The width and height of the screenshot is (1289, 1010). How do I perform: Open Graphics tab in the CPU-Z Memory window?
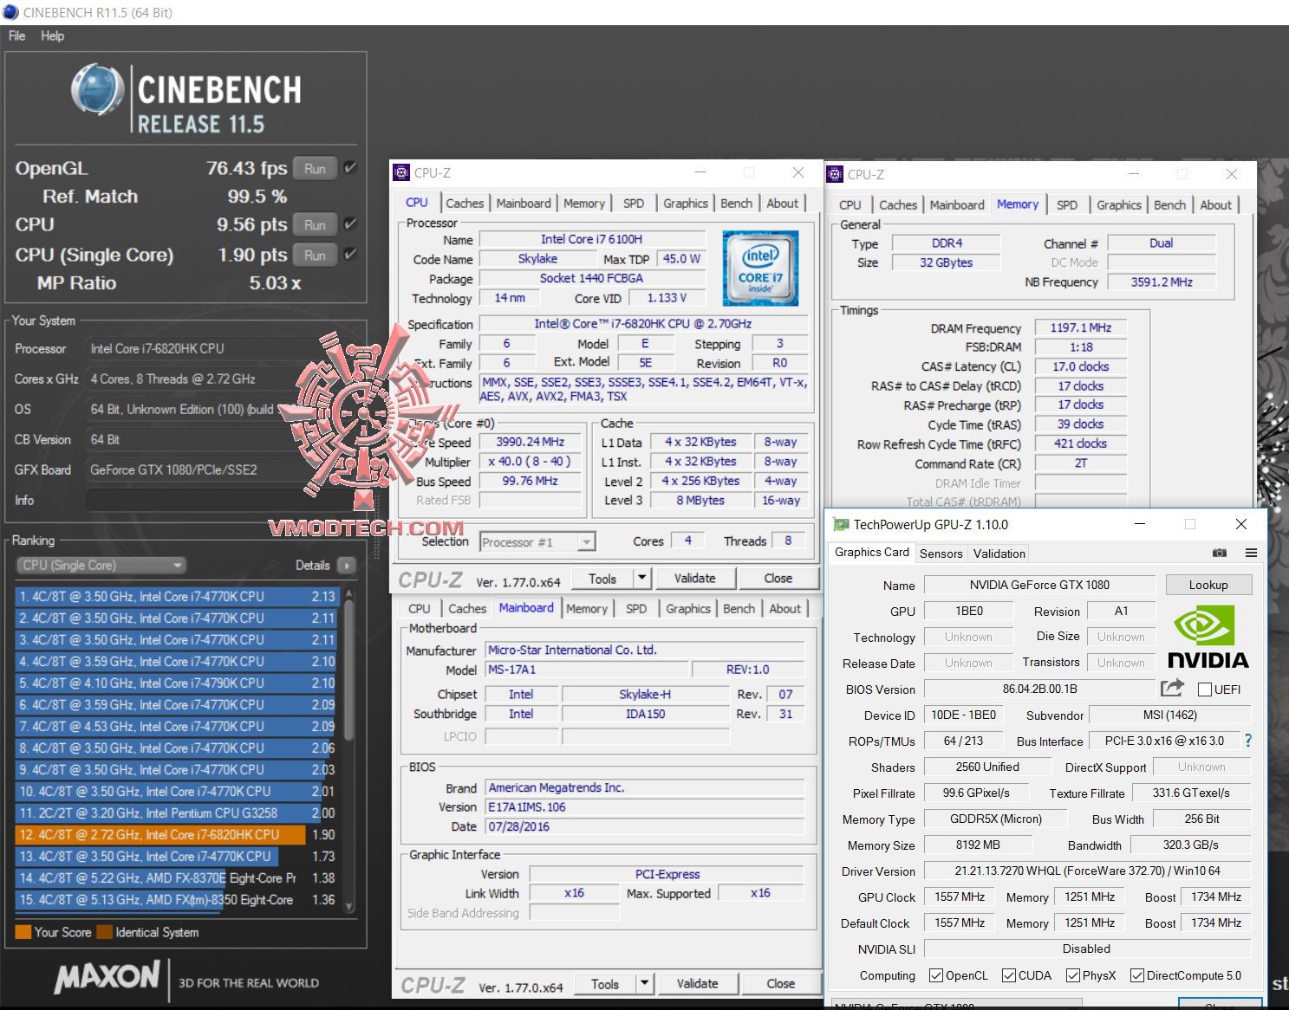[1119, 204]
